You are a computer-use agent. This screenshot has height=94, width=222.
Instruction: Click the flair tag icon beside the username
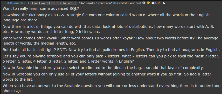click(x=29, y=3)
